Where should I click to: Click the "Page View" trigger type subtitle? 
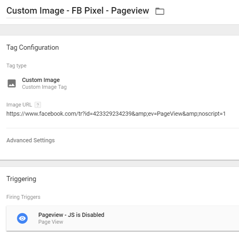[51, 222]
